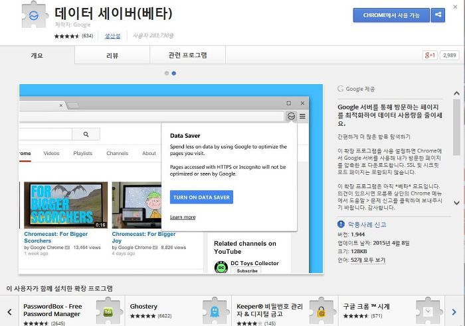Screen dimensions: 465x326
Task: Open the 개요 tab
Action: [37, 55]
